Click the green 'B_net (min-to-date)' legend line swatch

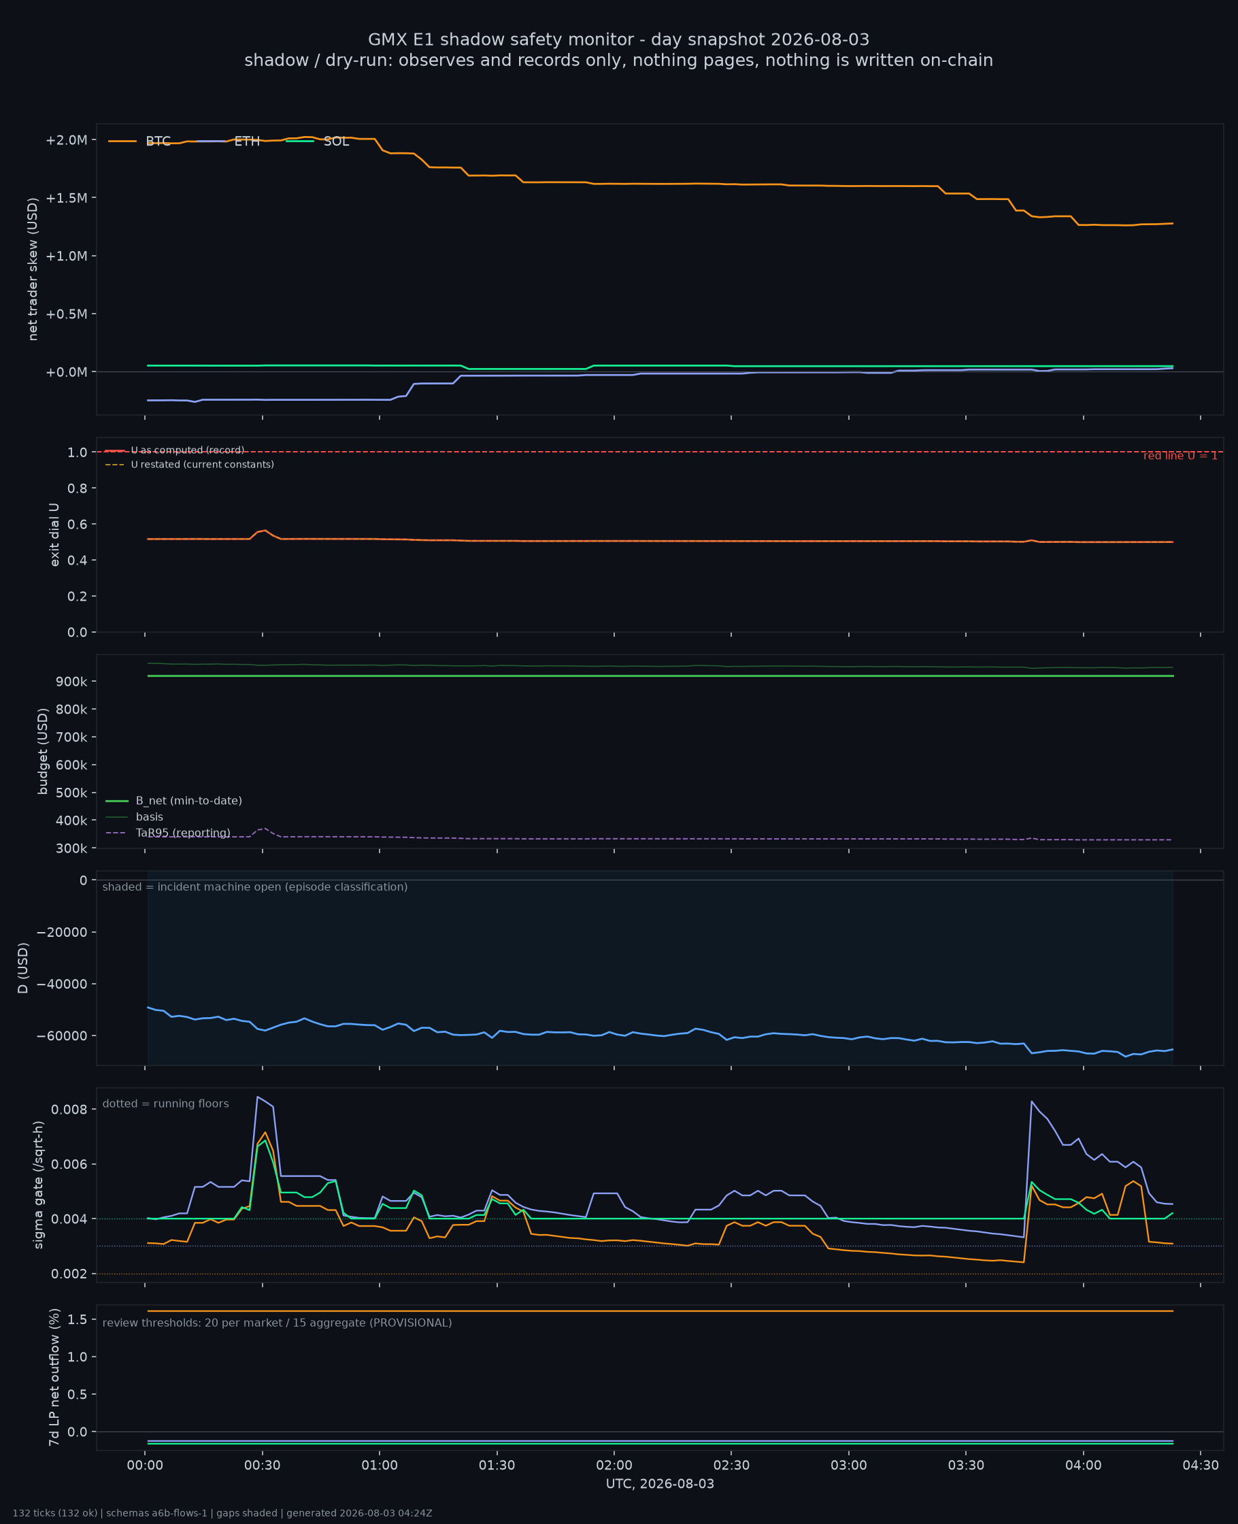[x=117, y=801]
